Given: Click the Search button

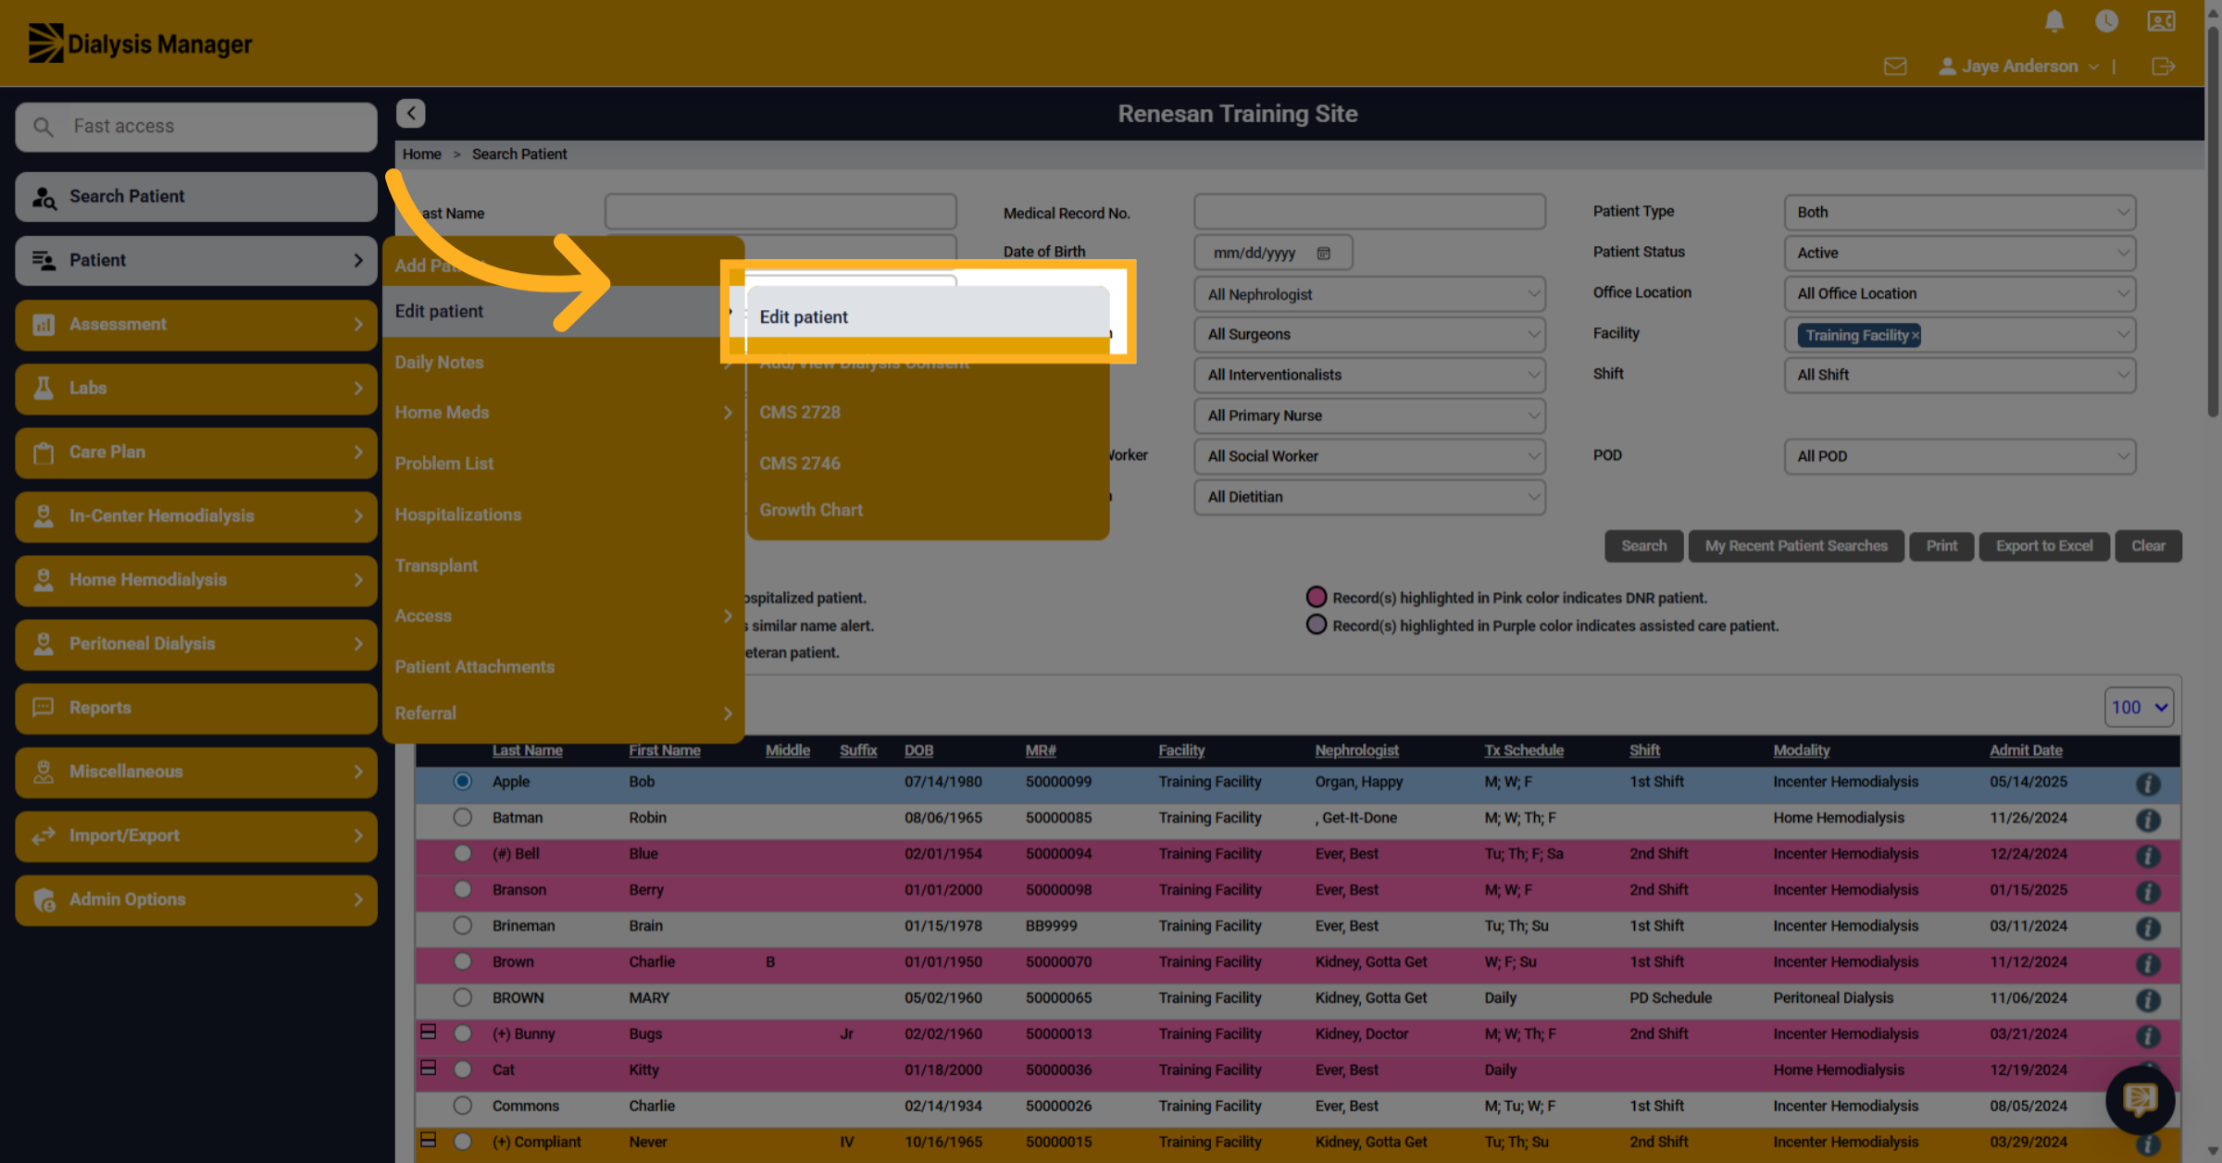Looking at the screenshot, I should pyautogui.click(x=1643, y=546).
